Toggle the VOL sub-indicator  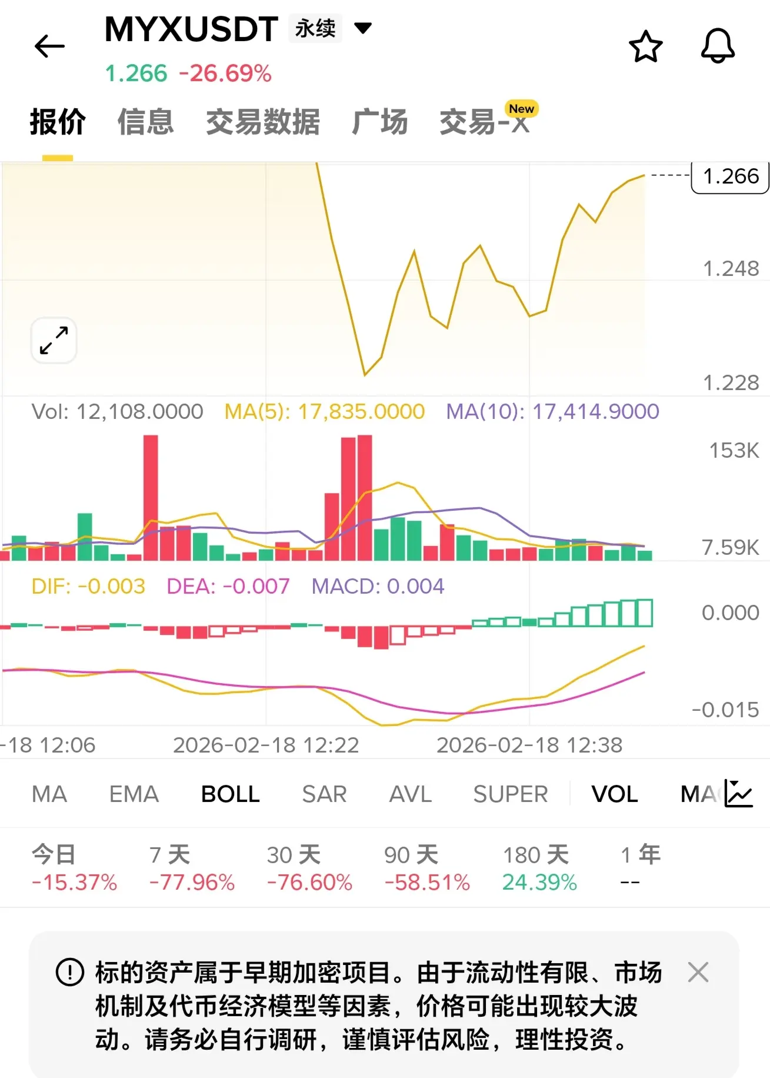[x=615, y=794]
